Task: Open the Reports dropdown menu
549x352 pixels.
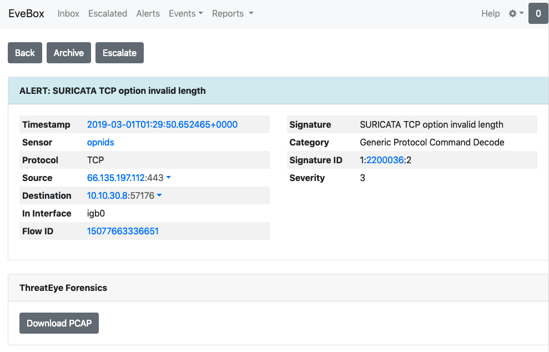Action: 233,14
